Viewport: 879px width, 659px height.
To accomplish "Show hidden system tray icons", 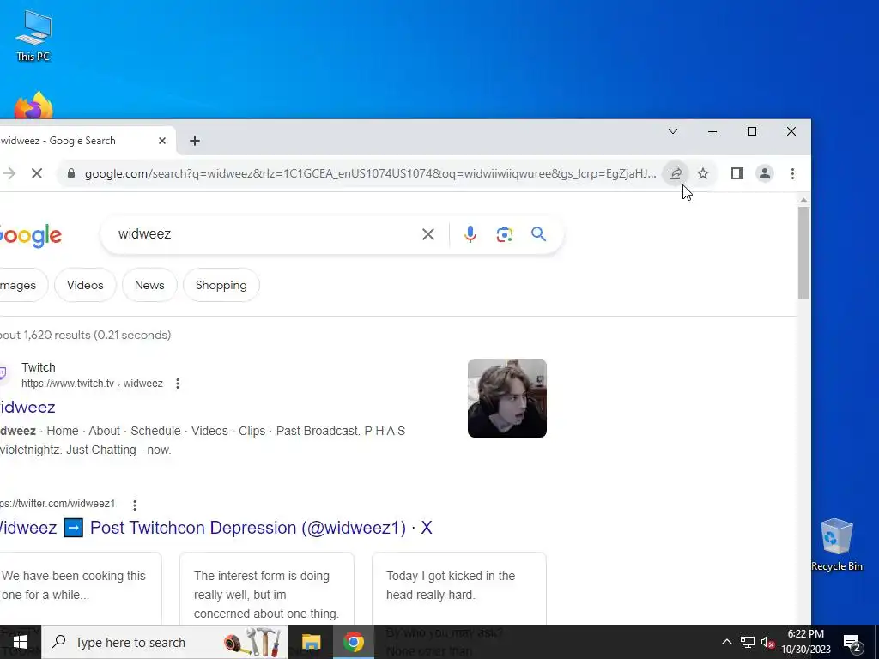I will point(726,642).
